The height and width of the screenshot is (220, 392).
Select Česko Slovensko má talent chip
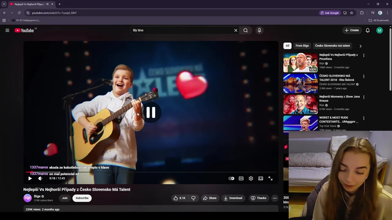coord(332,46)
